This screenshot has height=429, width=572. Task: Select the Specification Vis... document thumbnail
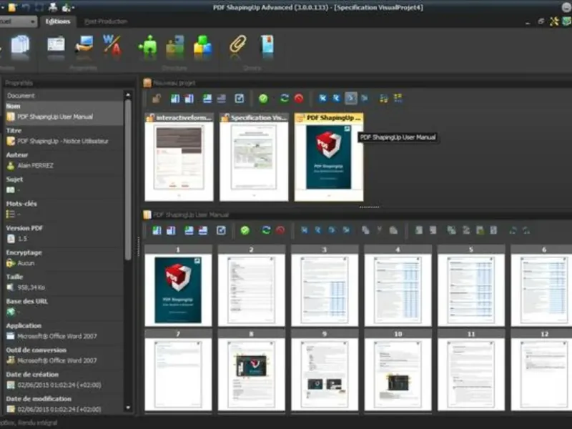point(254,157)
